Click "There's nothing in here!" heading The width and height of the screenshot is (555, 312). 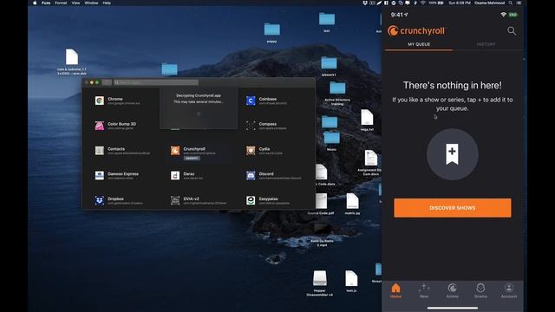point(453,85)
